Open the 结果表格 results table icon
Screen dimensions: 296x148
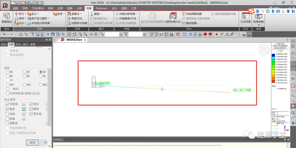pos(258,18)
